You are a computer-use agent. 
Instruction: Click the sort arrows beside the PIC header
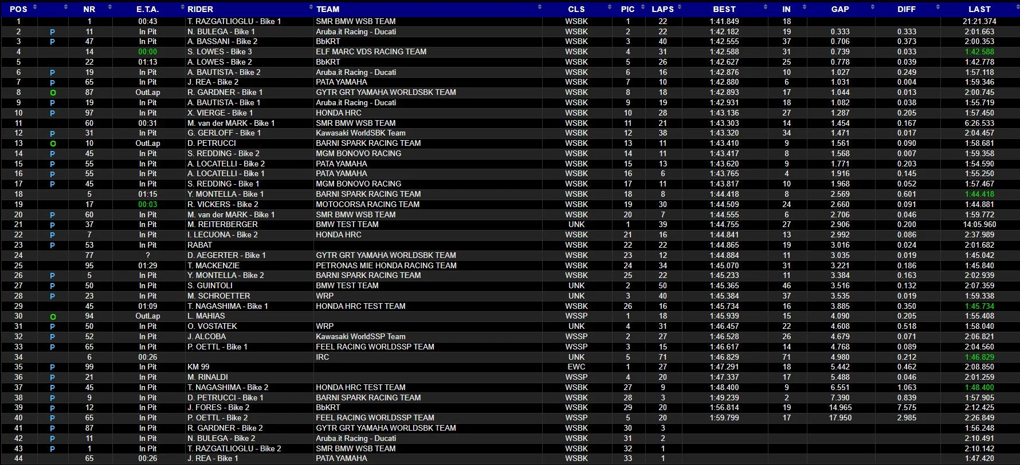coord(642,7)
